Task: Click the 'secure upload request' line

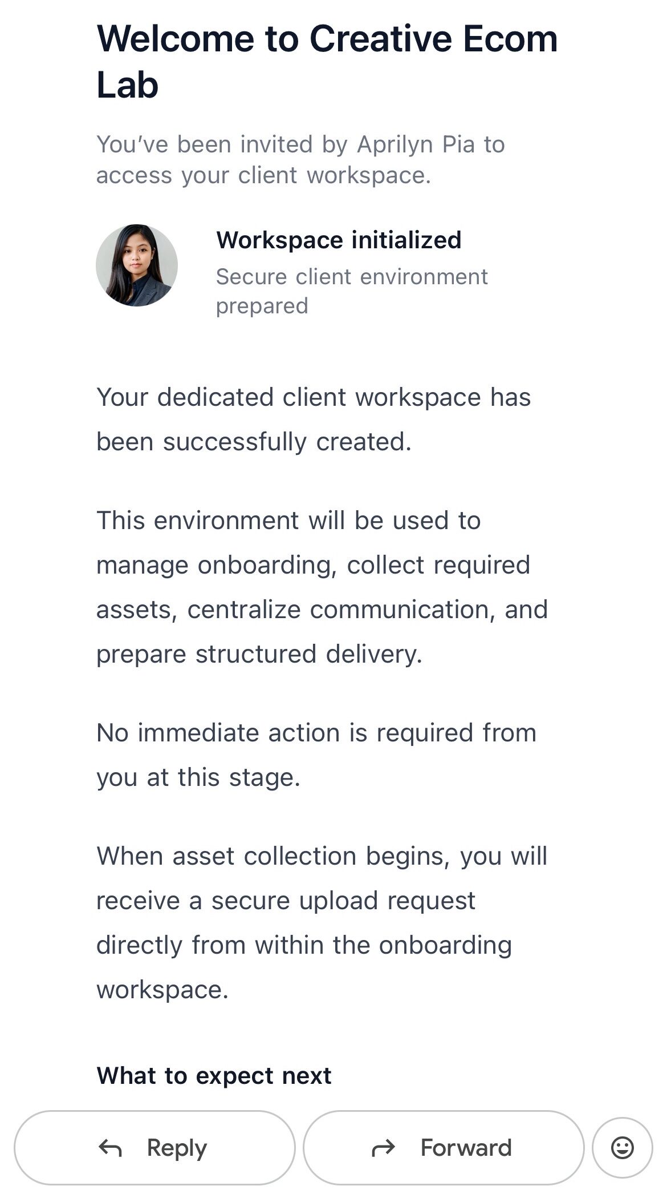Action: click(x=286, y=901)
